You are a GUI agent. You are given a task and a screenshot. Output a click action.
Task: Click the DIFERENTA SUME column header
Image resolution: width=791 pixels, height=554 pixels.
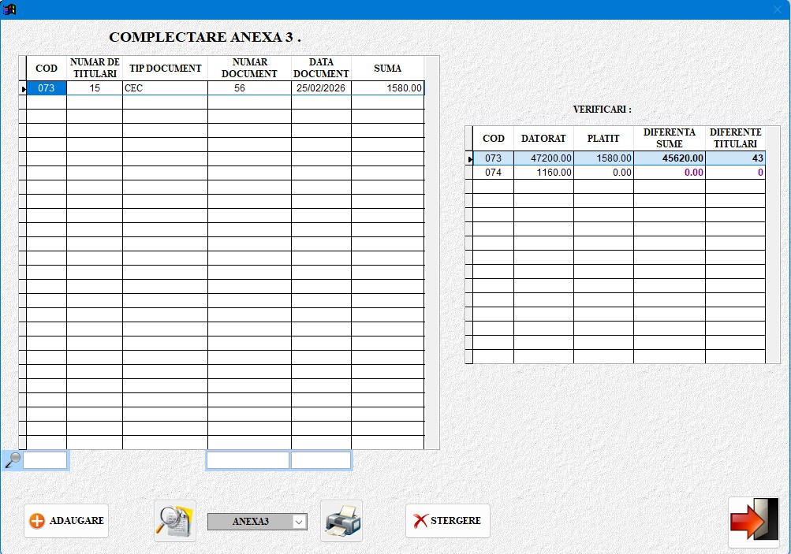pos(669,138)
